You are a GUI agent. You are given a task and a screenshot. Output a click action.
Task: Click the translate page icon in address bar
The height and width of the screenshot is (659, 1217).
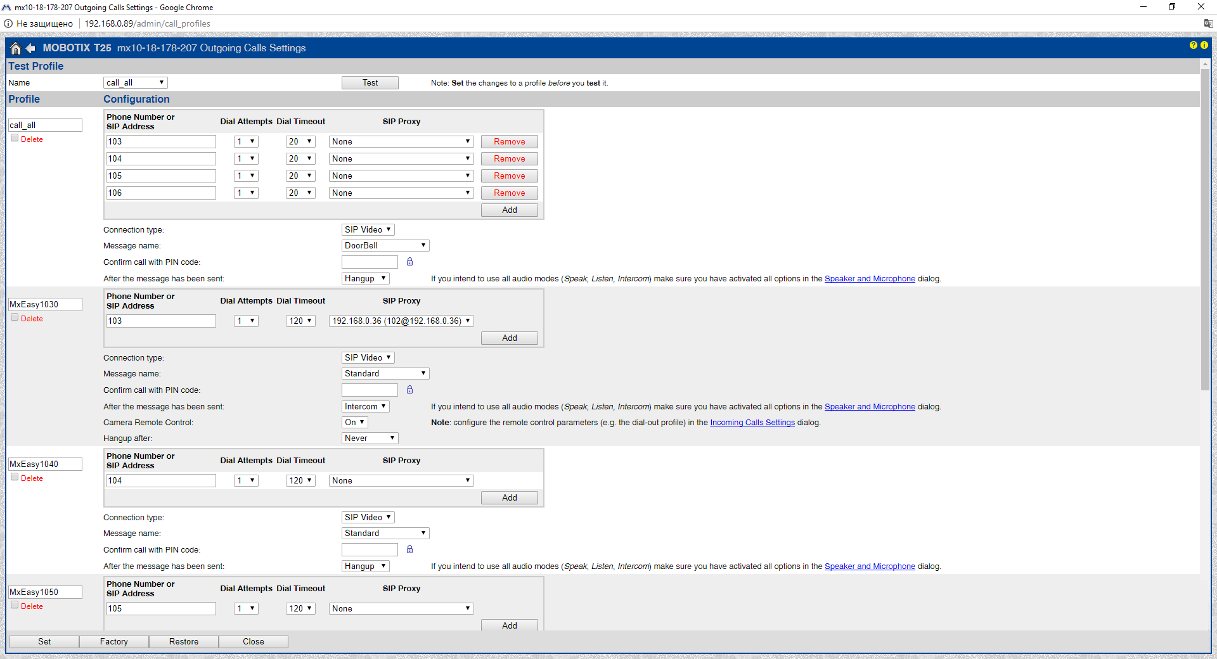click(1208, 23)
